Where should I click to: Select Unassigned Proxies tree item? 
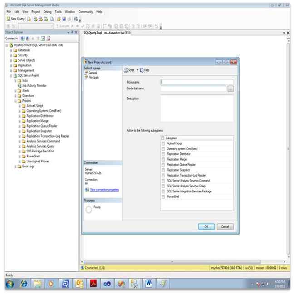point(38,162)
